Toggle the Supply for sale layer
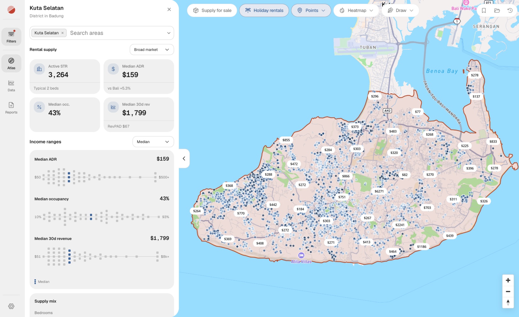 212,10
